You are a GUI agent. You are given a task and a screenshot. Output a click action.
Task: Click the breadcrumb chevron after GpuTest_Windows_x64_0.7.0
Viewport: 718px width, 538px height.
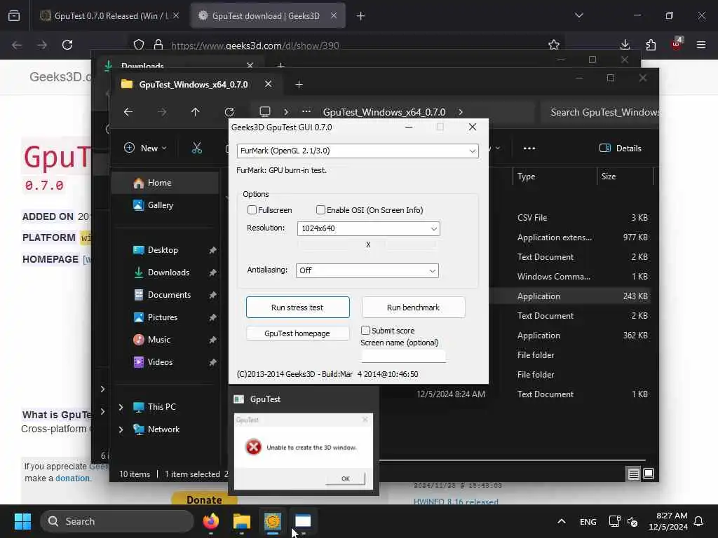[x=460, y=112]
